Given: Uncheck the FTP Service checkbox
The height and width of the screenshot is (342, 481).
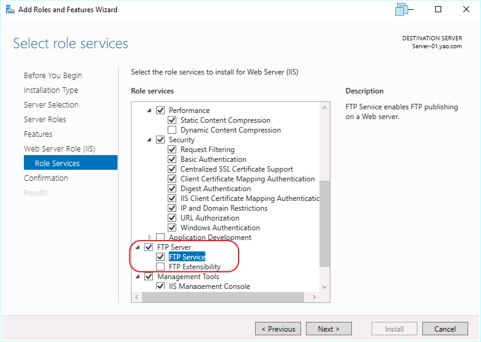Looking at the screenshot, I should (x=160, y=257).
